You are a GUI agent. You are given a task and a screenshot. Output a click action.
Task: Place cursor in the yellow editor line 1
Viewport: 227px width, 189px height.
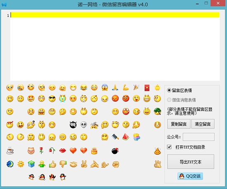click(x=115, y=15)
